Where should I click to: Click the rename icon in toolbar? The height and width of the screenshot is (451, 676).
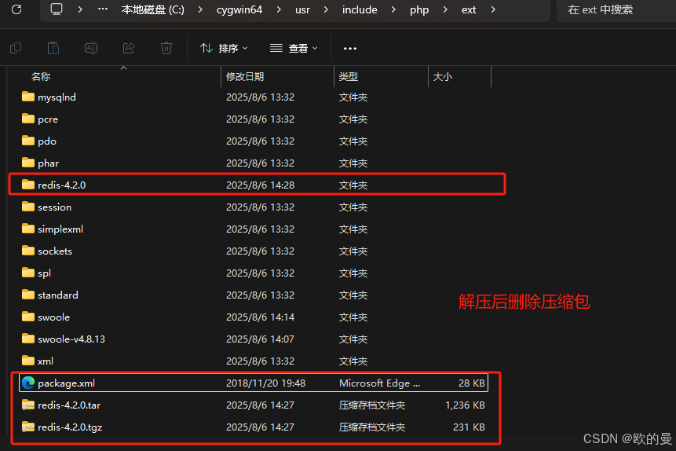click(x=91, y=48)
